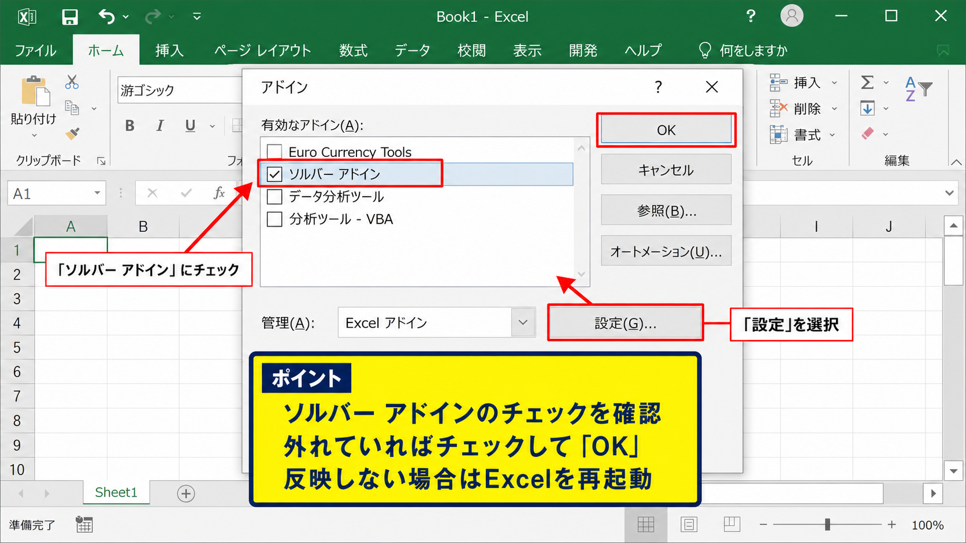Open Clipboard group dialog launcher
The width and height of the screenshot is (966, 543).
coord(101,161)
